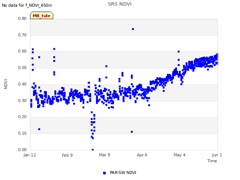Click the 0.80 y-axis tick label
The image size is (240, 180).
[22, 18]
